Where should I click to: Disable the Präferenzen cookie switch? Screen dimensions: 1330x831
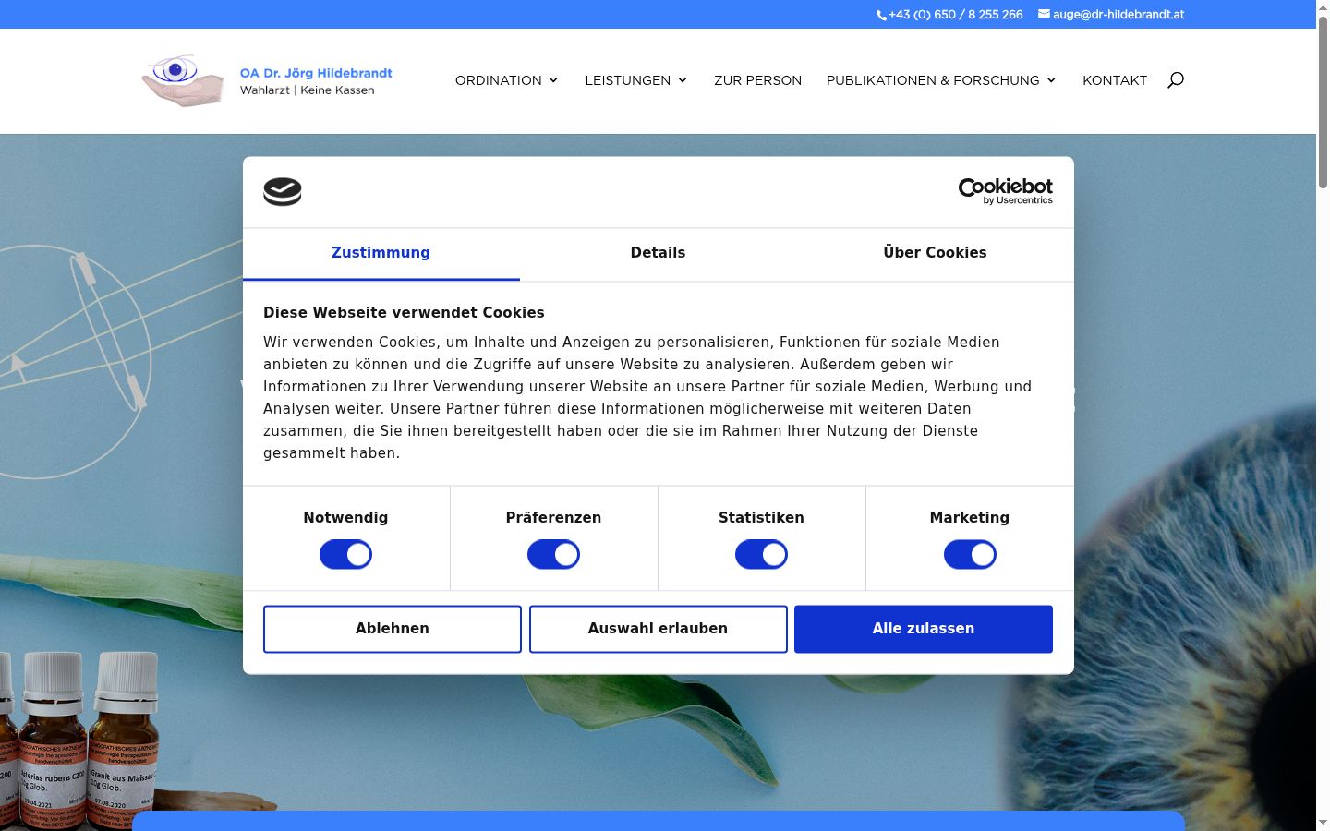pyautogui.click(x=553, y=555)
